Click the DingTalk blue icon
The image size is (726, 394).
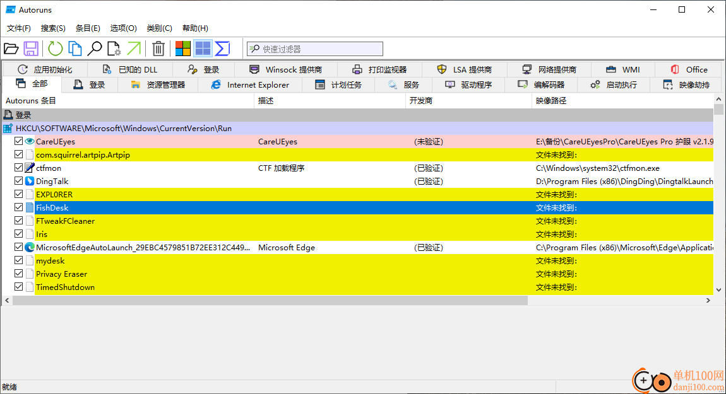30,182
